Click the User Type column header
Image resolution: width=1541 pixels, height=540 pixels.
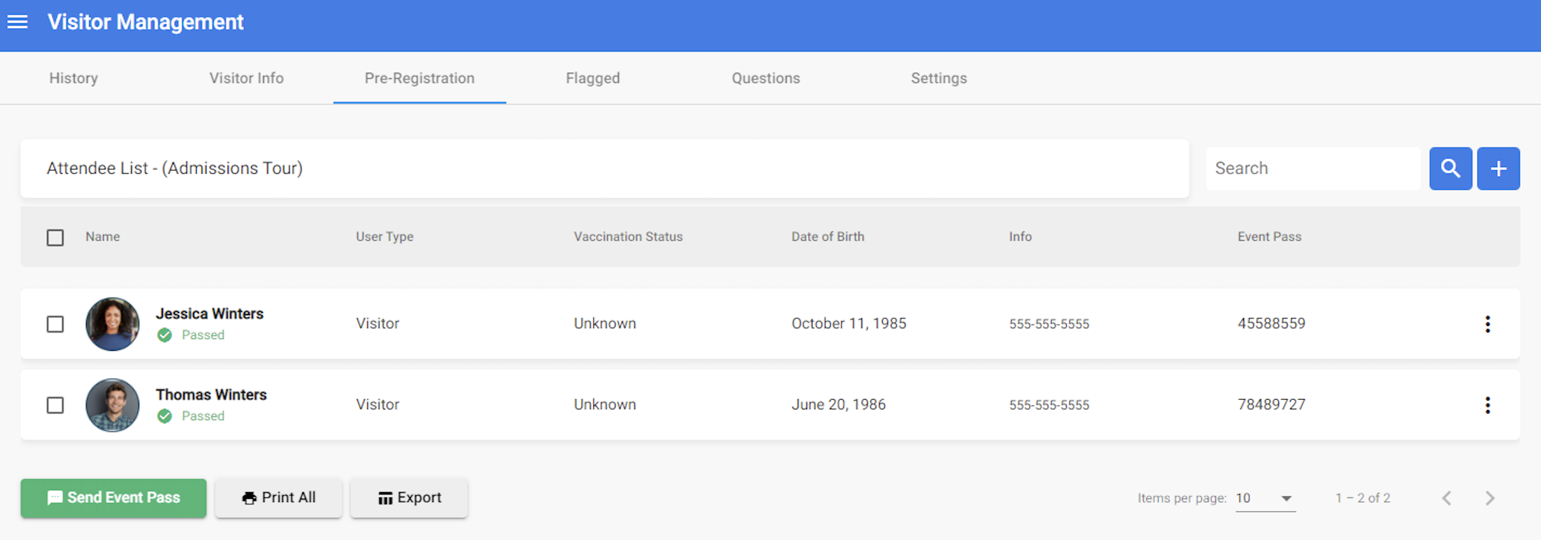385,237
